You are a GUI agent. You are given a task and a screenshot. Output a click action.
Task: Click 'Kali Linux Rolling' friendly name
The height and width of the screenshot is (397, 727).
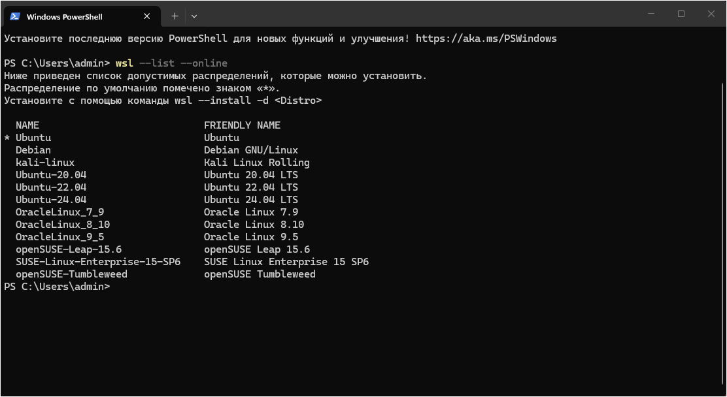(x=257, y=163)
